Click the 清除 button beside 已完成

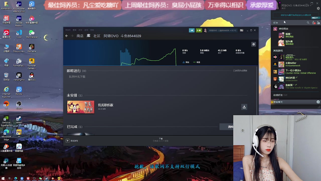tap(230, 127)
